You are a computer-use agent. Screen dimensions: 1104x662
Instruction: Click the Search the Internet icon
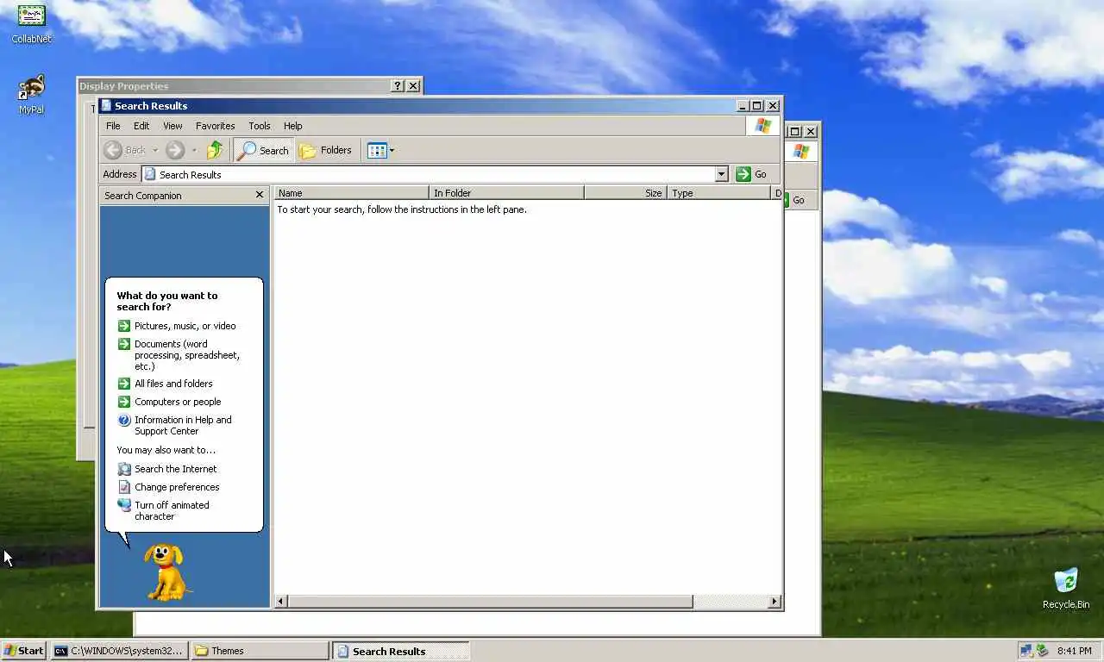(124, 469)
